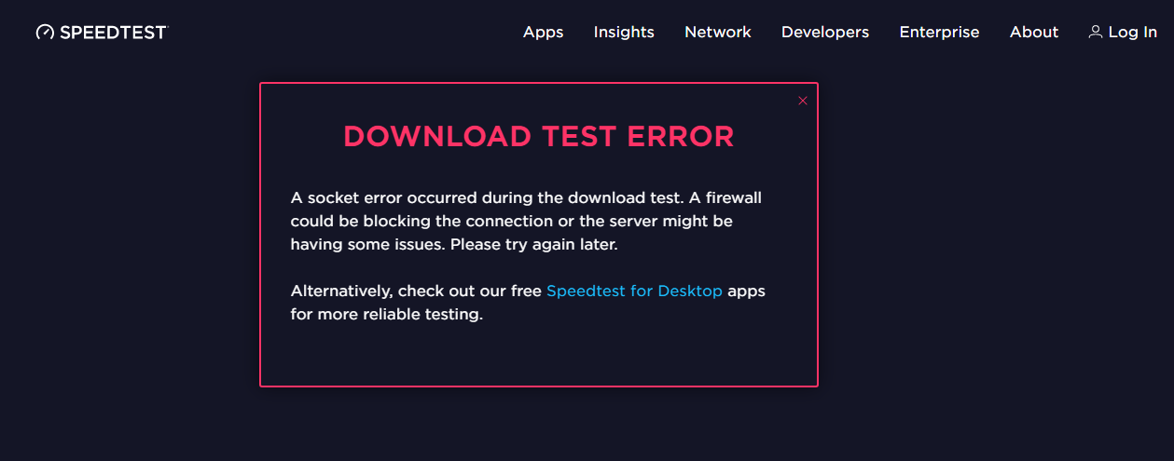Viewport: 1174px width, 461px height.
Task: Follow the Speedtest for Desktop link
Action: 634,291
